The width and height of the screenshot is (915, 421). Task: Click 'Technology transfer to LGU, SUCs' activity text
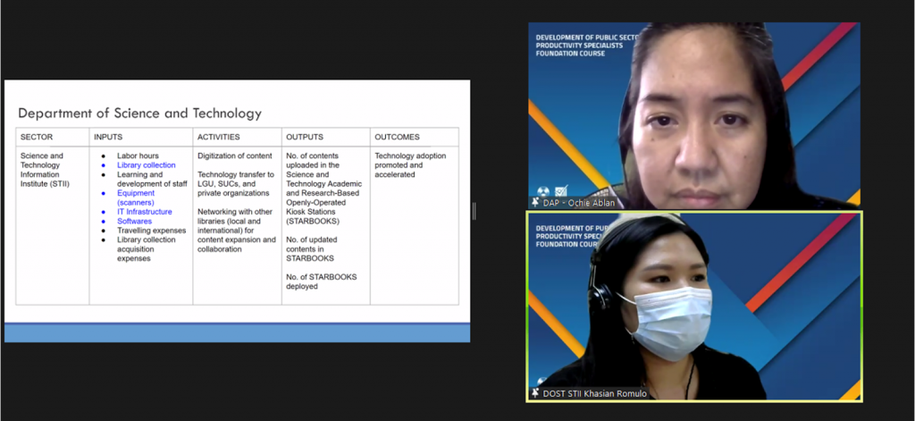coord(236,184)
